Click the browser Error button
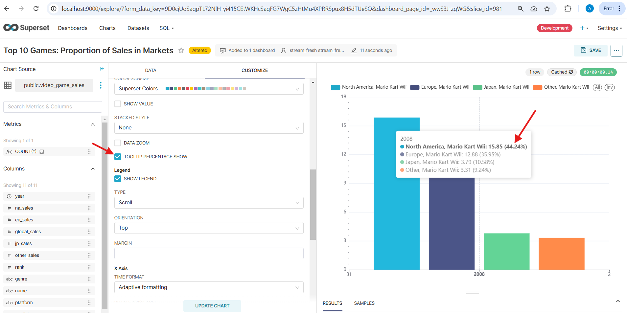The image size is (627, 313). 612,9
